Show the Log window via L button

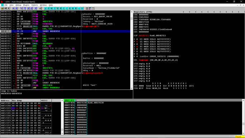tap(45, 8)
